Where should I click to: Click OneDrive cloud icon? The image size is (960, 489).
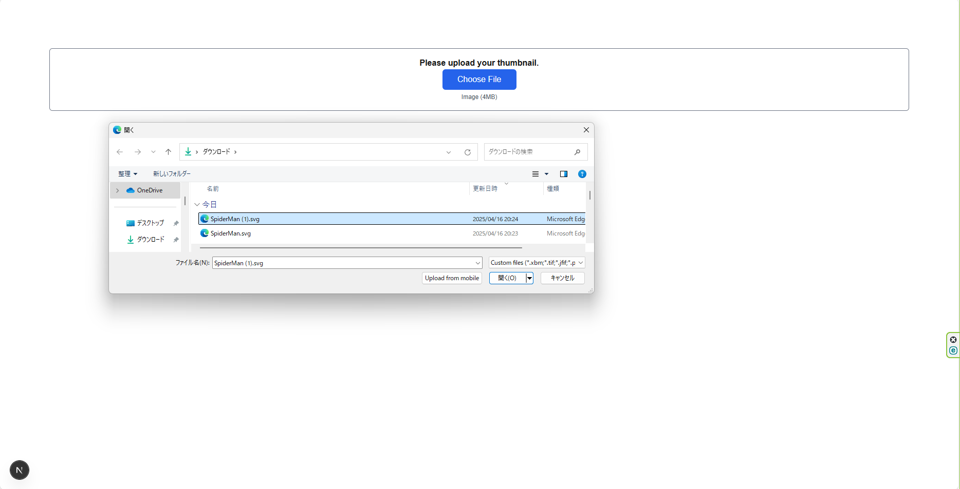(131, 190)
